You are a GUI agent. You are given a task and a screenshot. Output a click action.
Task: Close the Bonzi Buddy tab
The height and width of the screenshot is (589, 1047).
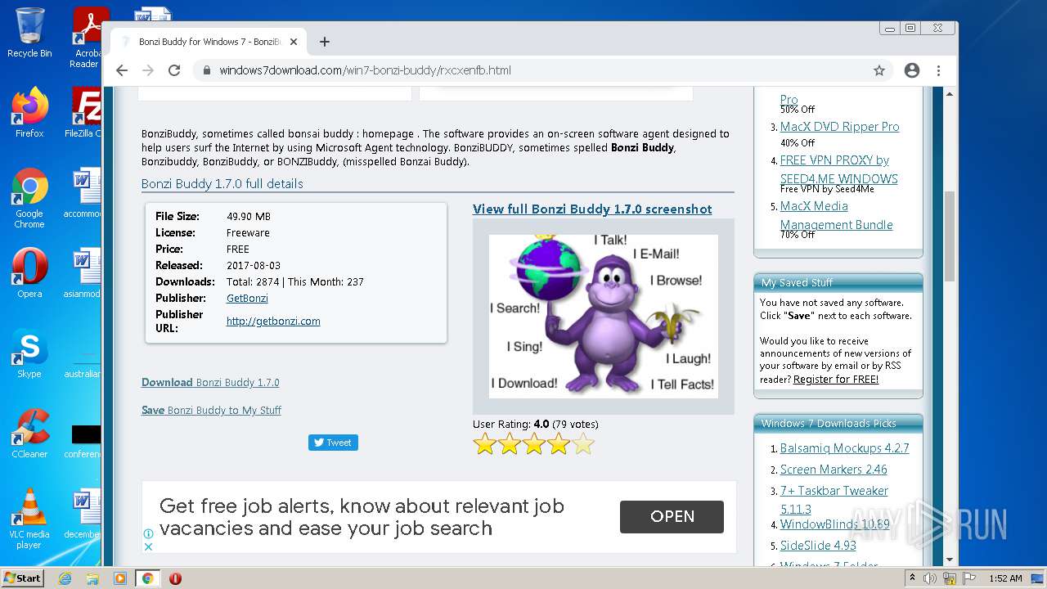[294, 42]
